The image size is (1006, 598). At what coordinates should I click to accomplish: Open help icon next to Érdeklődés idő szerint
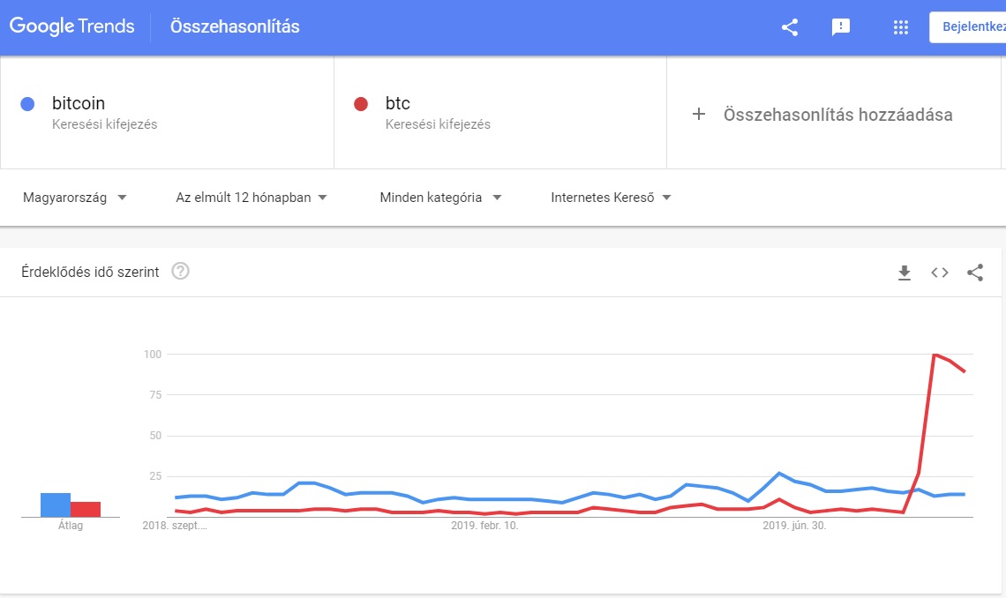pos(180,271)
